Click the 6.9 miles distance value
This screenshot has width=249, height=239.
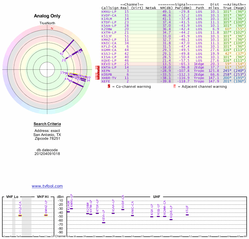click(x=216, y=29)
